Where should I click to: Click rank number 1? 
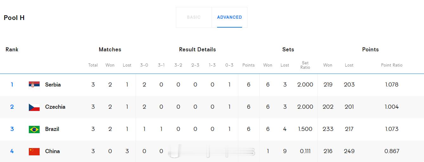12,85
